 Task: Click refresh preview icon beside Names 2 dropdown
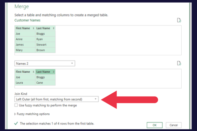[179, 63]
